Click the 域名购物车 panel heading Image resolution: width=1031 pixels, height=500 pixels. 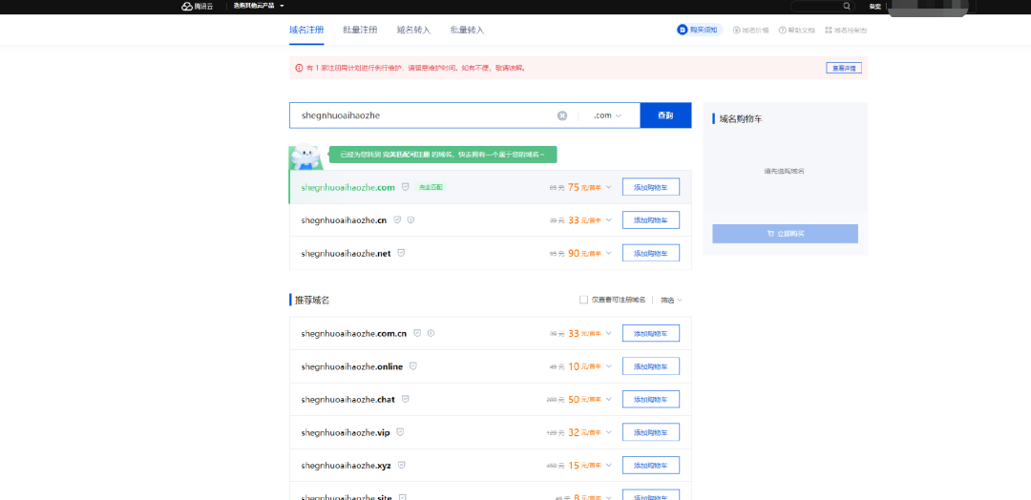click(741, 119)
